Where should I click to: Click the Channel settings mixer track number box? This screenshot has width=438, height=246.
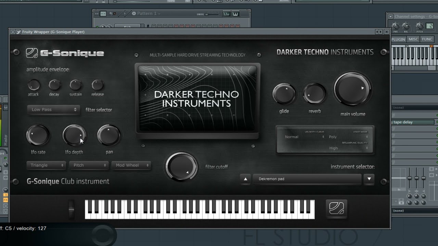tap(429, 26)
